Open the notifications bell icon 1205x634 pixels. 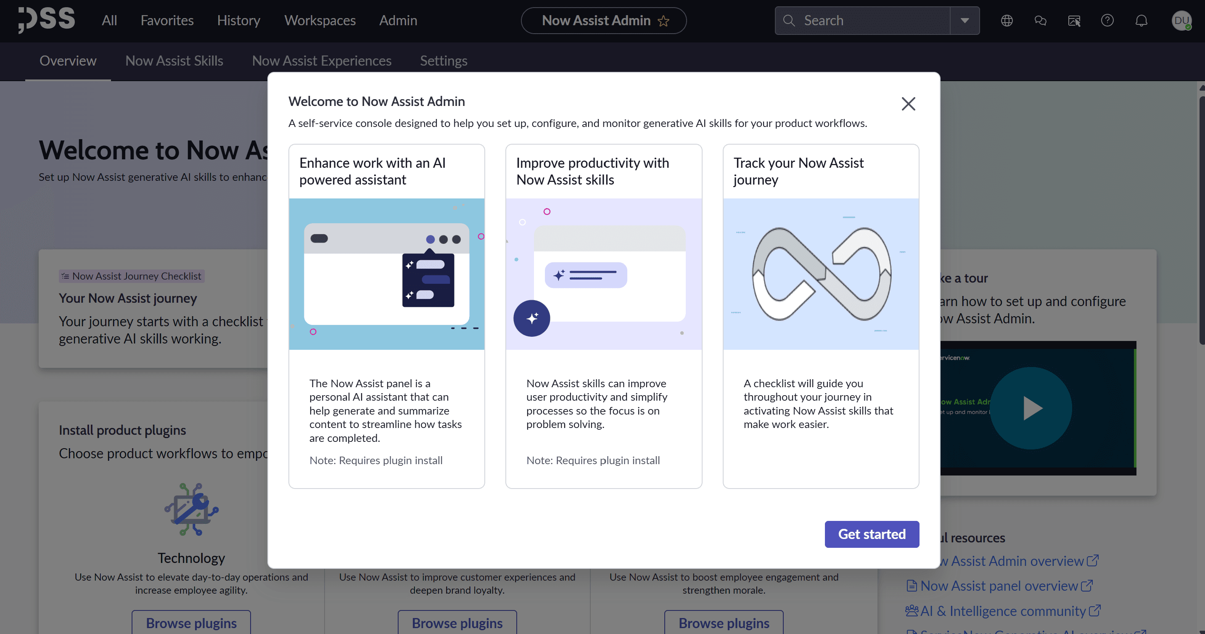[1142, 21]
